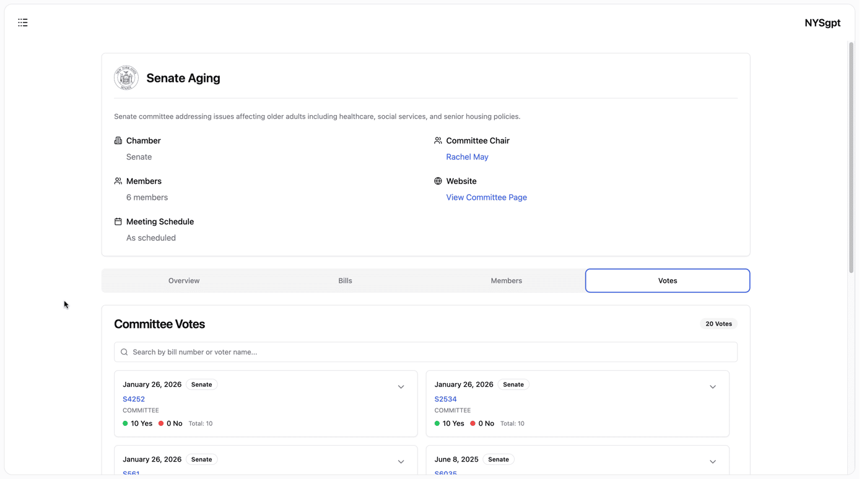Image resolution: width=867 pixels, height=479 pixels.
Task: Click the Meeting Schedule calendar icon
Action: point(118,222)
